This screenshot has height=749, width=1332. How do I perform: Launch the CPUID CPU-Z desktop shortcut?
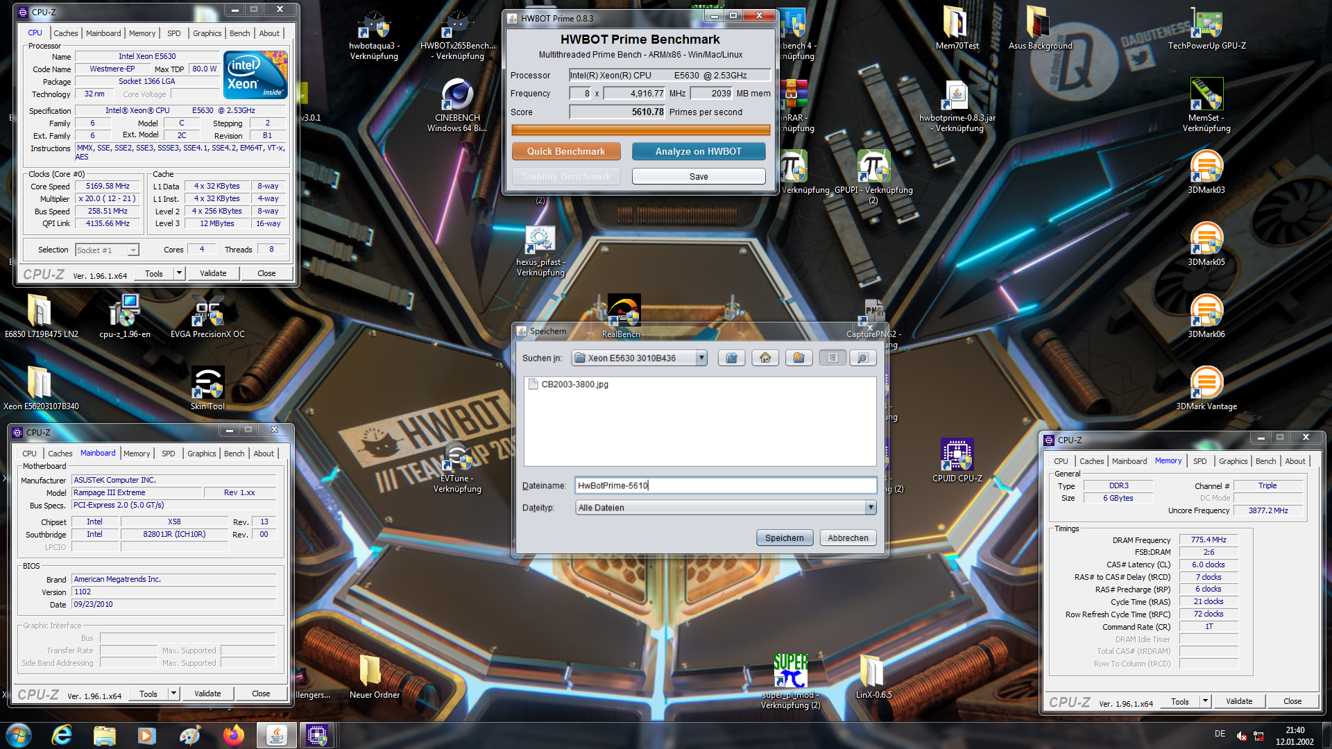tap(957, 460)
